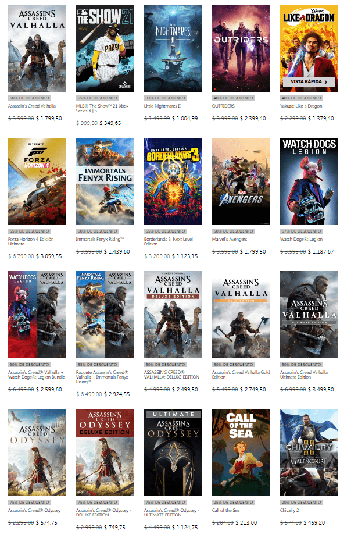
Task: Click the Outriders game cover image
Action: pyautogui.click(x=241, y=48)
